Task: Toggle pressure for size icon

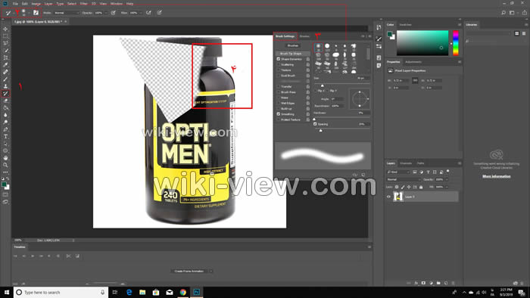Action: 159,13
